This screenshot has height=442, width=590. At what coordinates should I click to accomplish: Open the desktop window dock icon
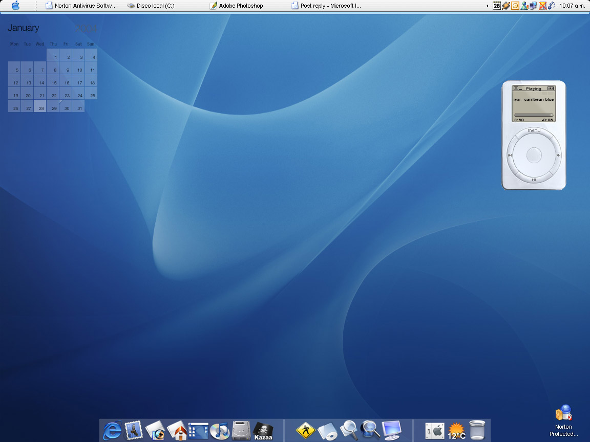tap(198, 431)
